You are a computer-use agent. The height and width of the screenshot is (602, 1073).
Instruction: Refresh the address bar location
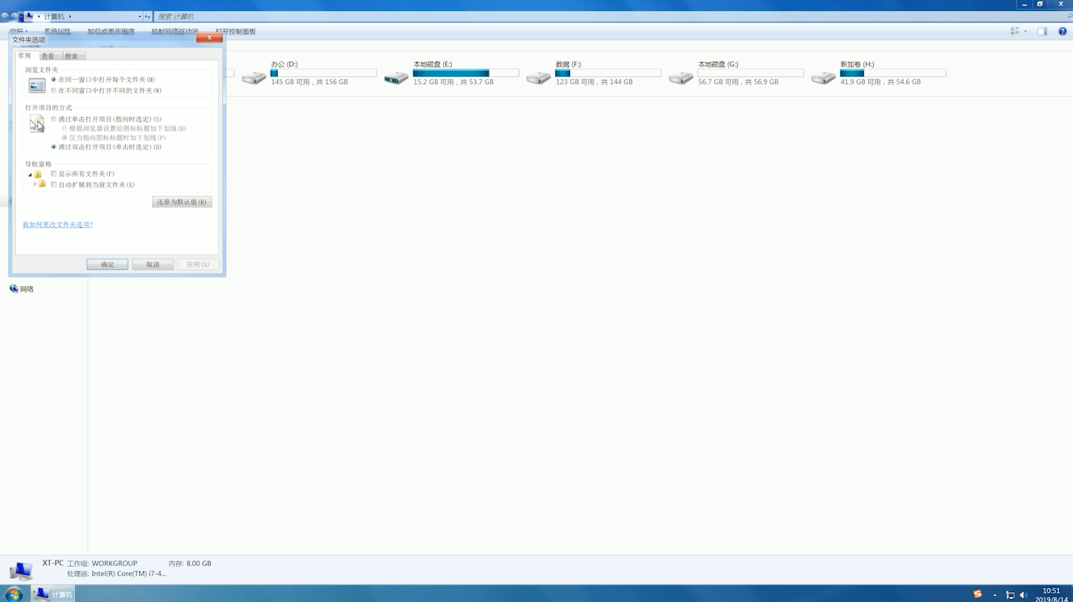[147, 17]
